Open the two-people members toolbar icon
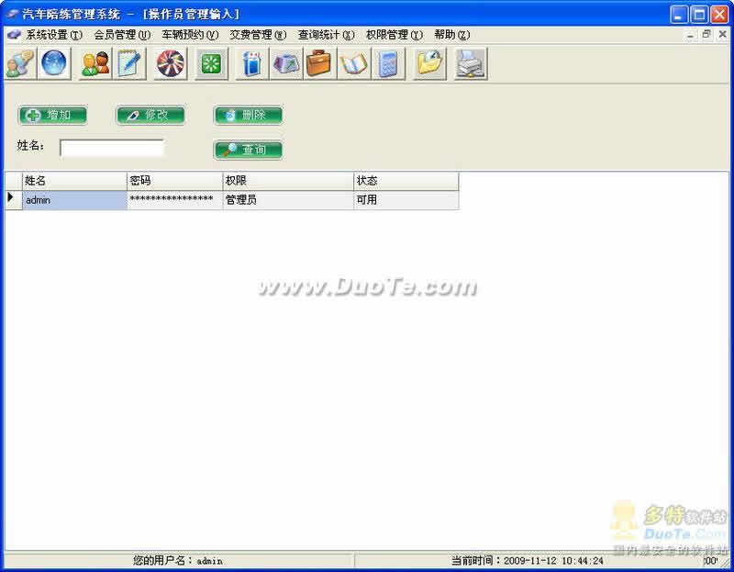This screenshot has width=734, height=572. [95, 63]
